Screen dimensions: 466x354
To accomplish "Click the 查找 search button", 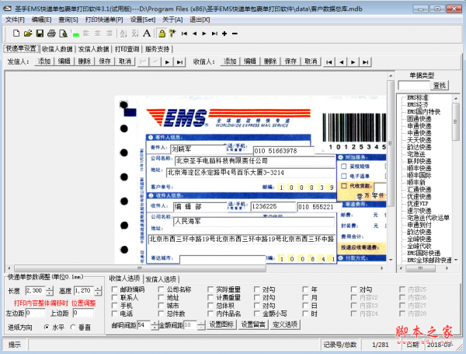I will point(440,86).
